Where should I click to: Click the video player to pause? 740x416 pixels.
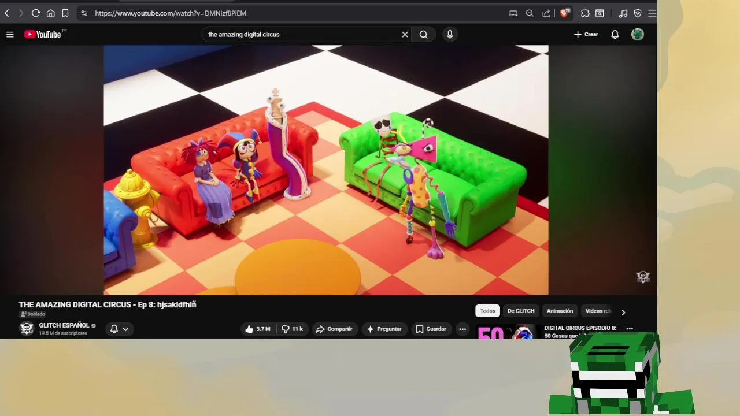tap(326, 170)
